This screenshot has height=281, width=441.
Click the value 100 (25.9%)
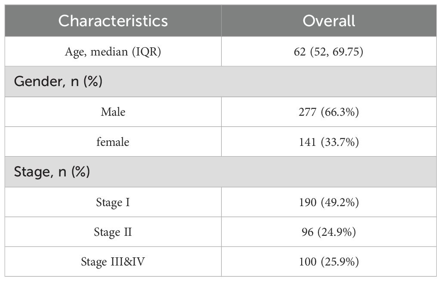(x=329, y=262)
